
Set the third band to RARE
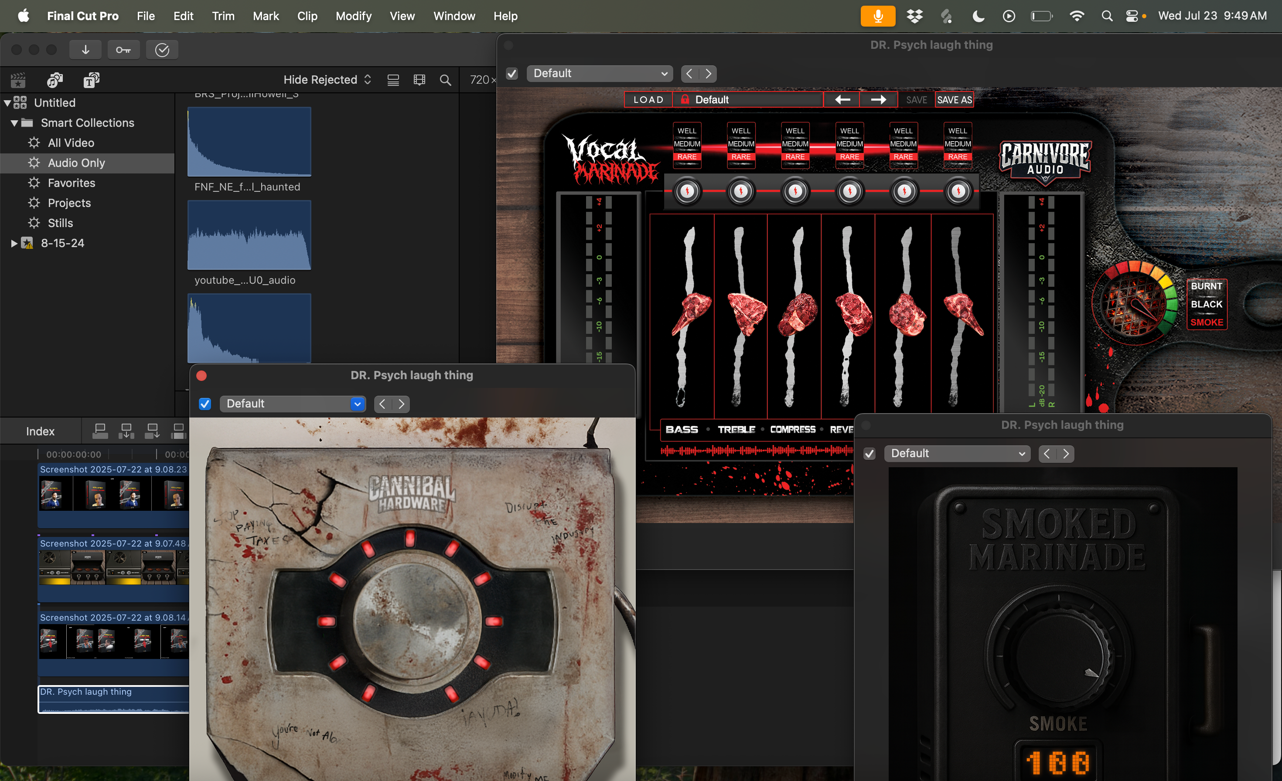[795, 157]
